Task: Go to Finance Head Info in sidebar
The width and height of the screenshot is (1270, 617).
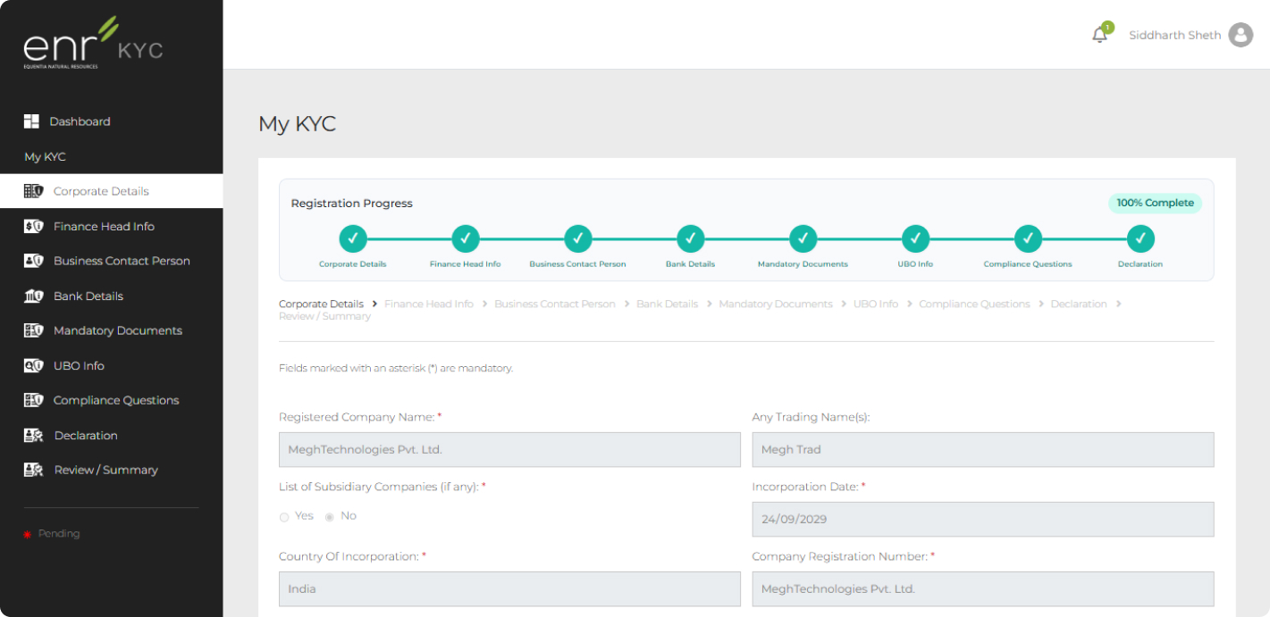Action: tap(104, 226)
